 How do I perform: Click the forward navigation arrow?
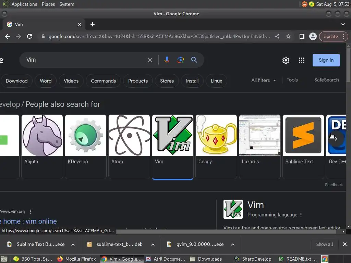[x=19, y=36]
